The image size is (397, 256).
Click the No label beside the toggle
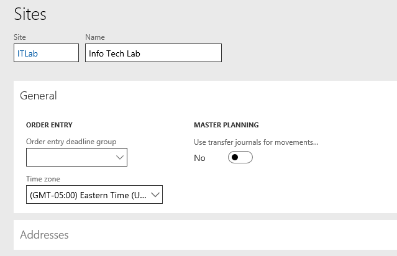(x=199, y=158)
